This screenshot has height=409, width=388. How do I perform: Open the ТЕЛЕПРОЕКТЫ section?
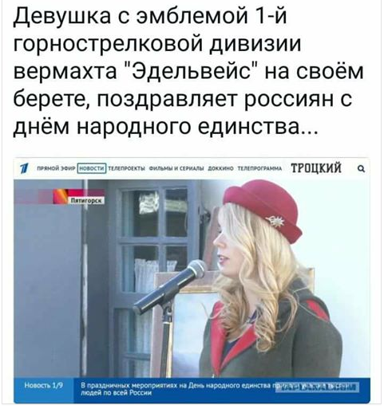tap(127, 168)
